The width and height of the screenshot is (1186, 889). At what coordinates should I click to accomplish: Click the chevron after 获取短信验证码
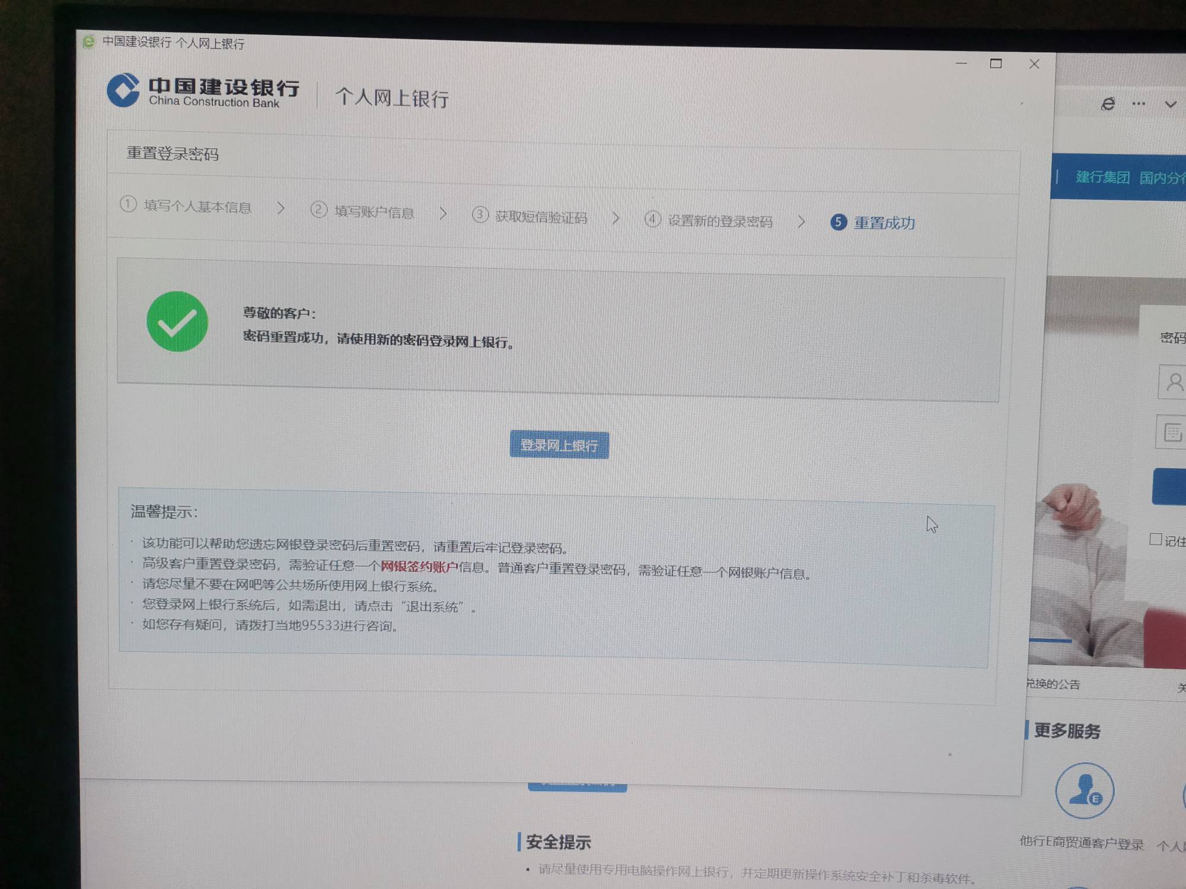[616, 218]
